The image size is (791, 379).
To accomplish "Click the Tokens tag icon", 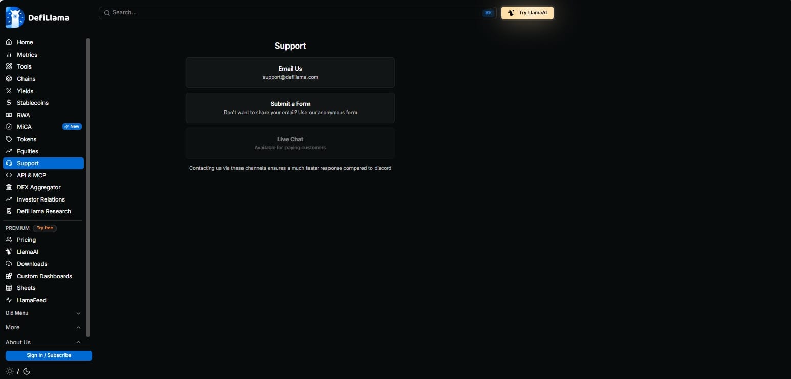I will [9, 139].
